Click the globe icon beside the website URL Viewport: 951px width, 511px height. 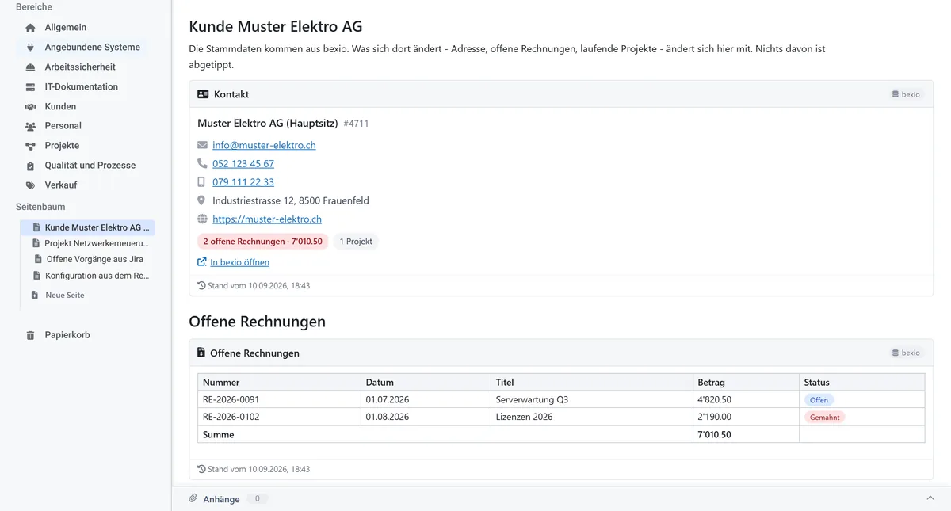pyautogui.click(x=202, y=219)
